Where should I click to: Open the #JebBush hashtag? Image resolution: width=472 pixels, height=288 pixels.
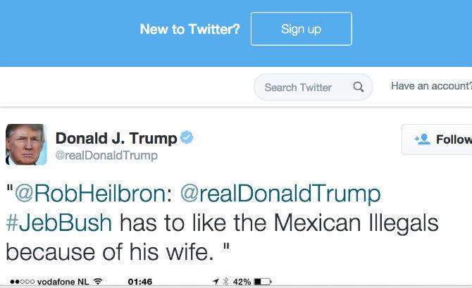point(58,223)
